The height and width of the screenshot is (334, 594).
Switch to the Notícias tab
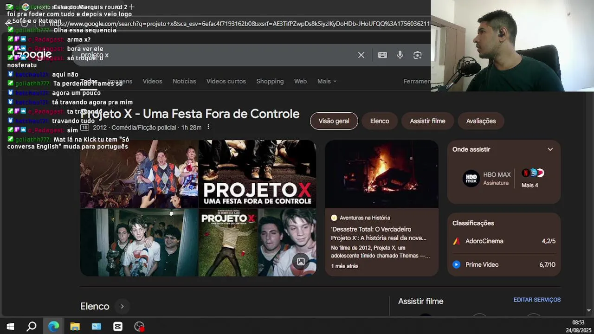point(184,81)
